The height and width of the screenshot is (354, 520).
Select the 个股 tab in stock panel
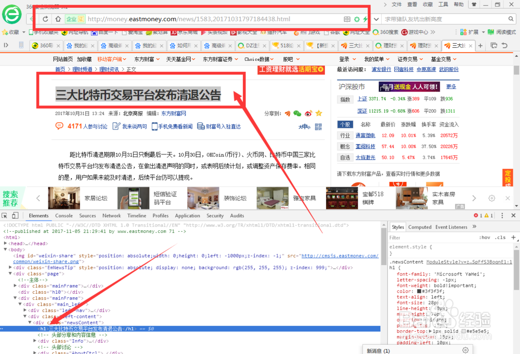pyautogui.click(x=345, y=124)
